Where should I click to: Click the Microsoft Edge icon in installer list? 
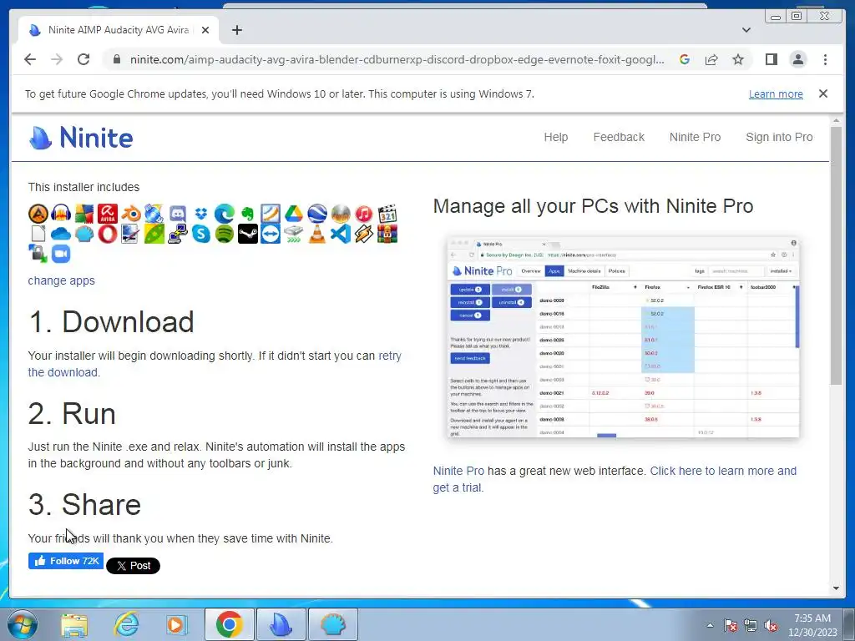pos(224,214)
